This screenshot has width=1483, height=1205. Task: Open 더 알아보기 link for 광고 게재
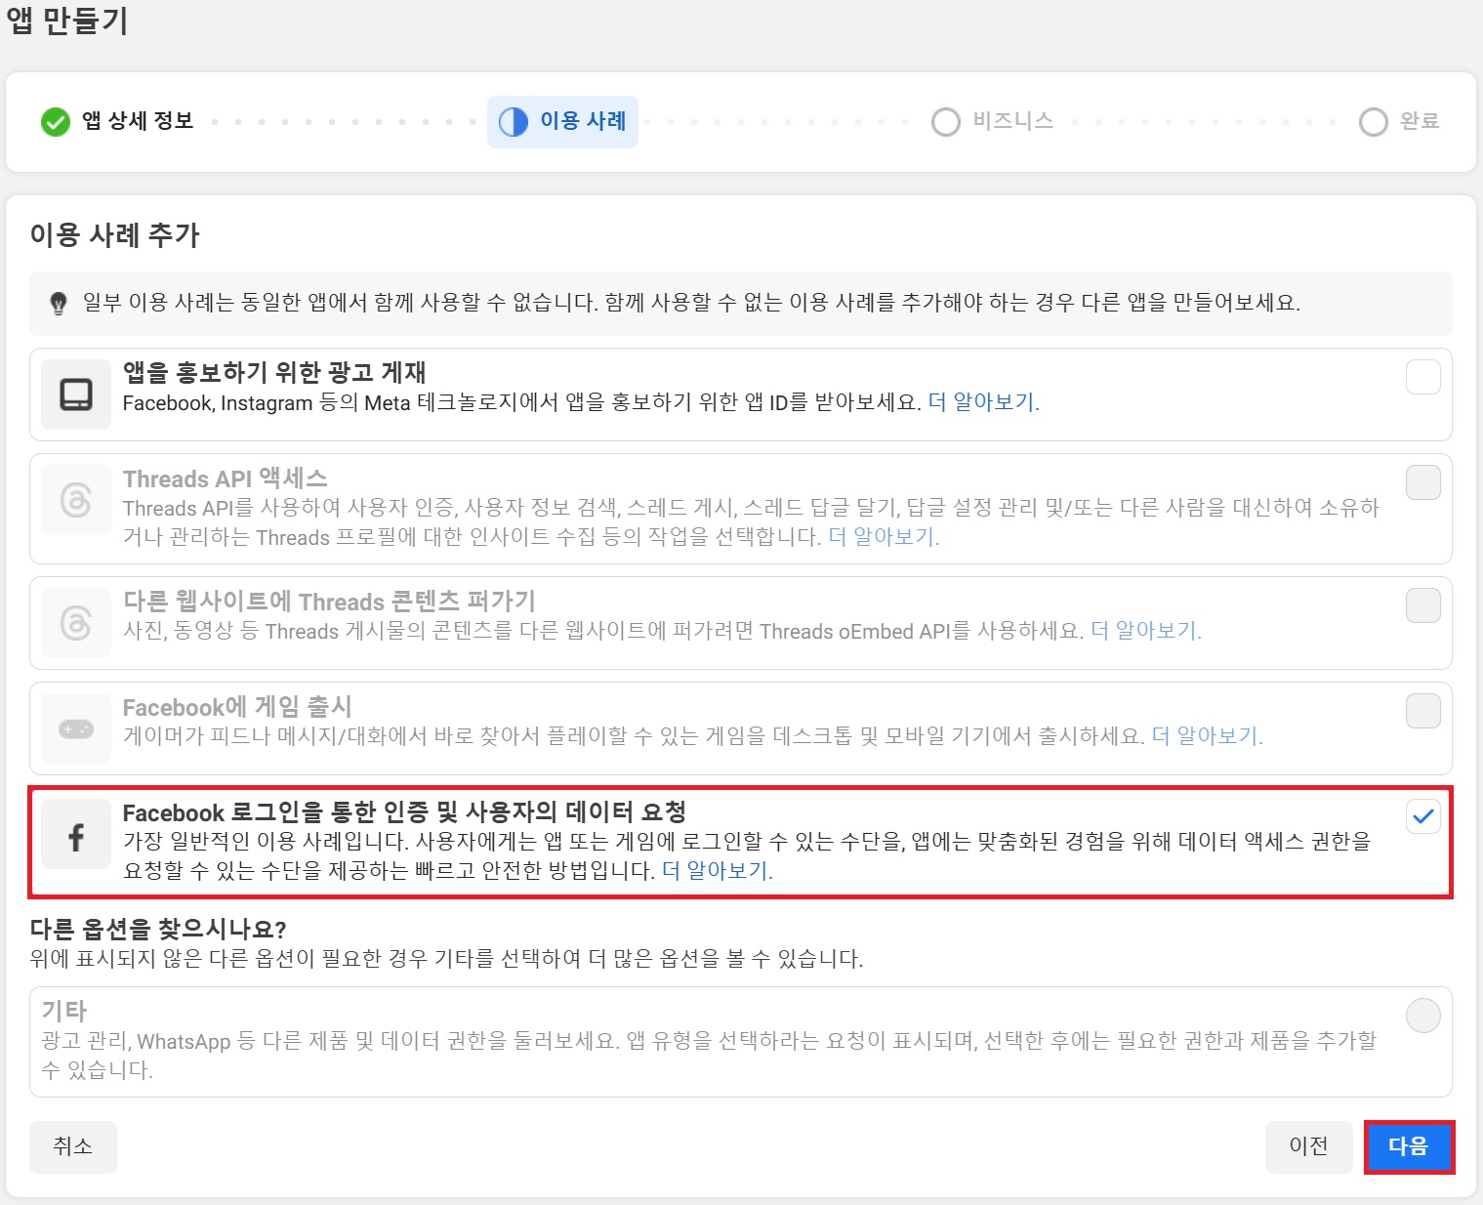click(983, 402)
